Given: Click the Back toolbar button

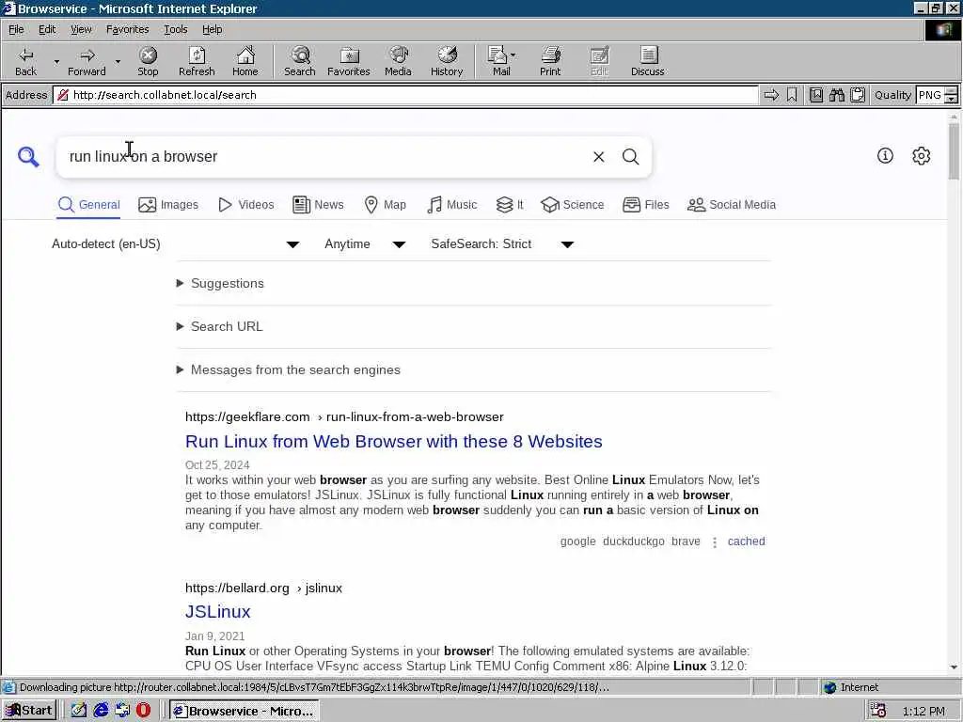Looking at the screenshot, I should click(25, 61).
